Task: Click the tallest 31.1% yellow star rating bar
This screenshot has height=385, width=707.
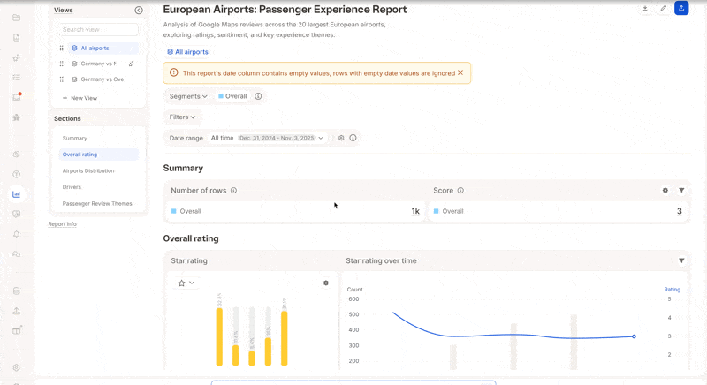Action: click(284, 338)
